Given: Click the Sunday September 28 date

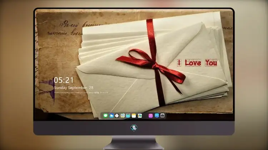Looking at the screenshot, I should click(74, 87).
